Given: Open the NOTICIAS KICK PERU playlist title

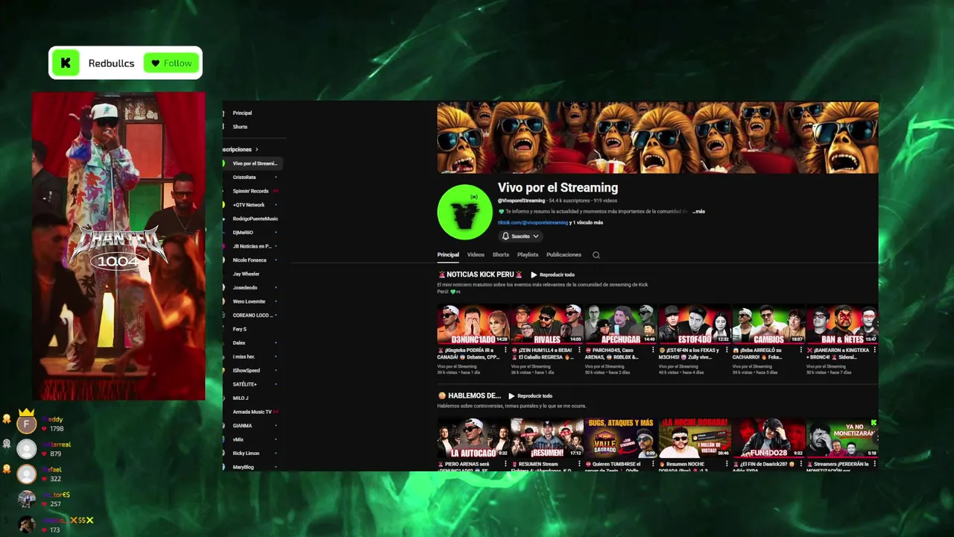Looking at the screenshot, I should [480, 274].
